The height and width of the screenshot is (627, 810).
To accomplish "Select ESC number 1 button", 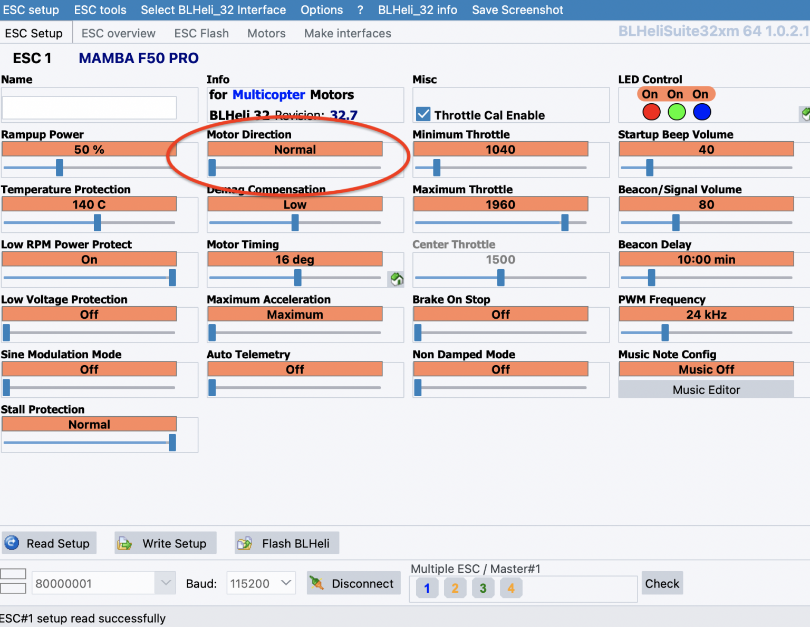I will pyautogui.click(x=427, y=588).
